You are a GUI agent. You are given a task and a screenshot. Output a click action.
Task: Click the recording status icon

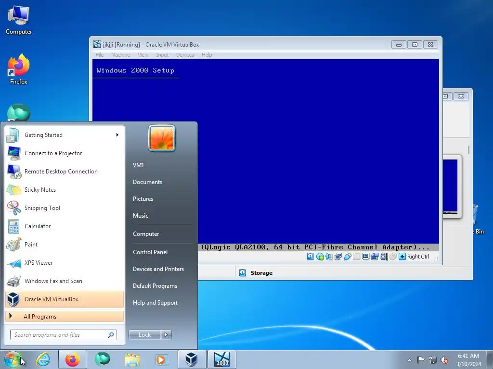(x=375, y=257)
